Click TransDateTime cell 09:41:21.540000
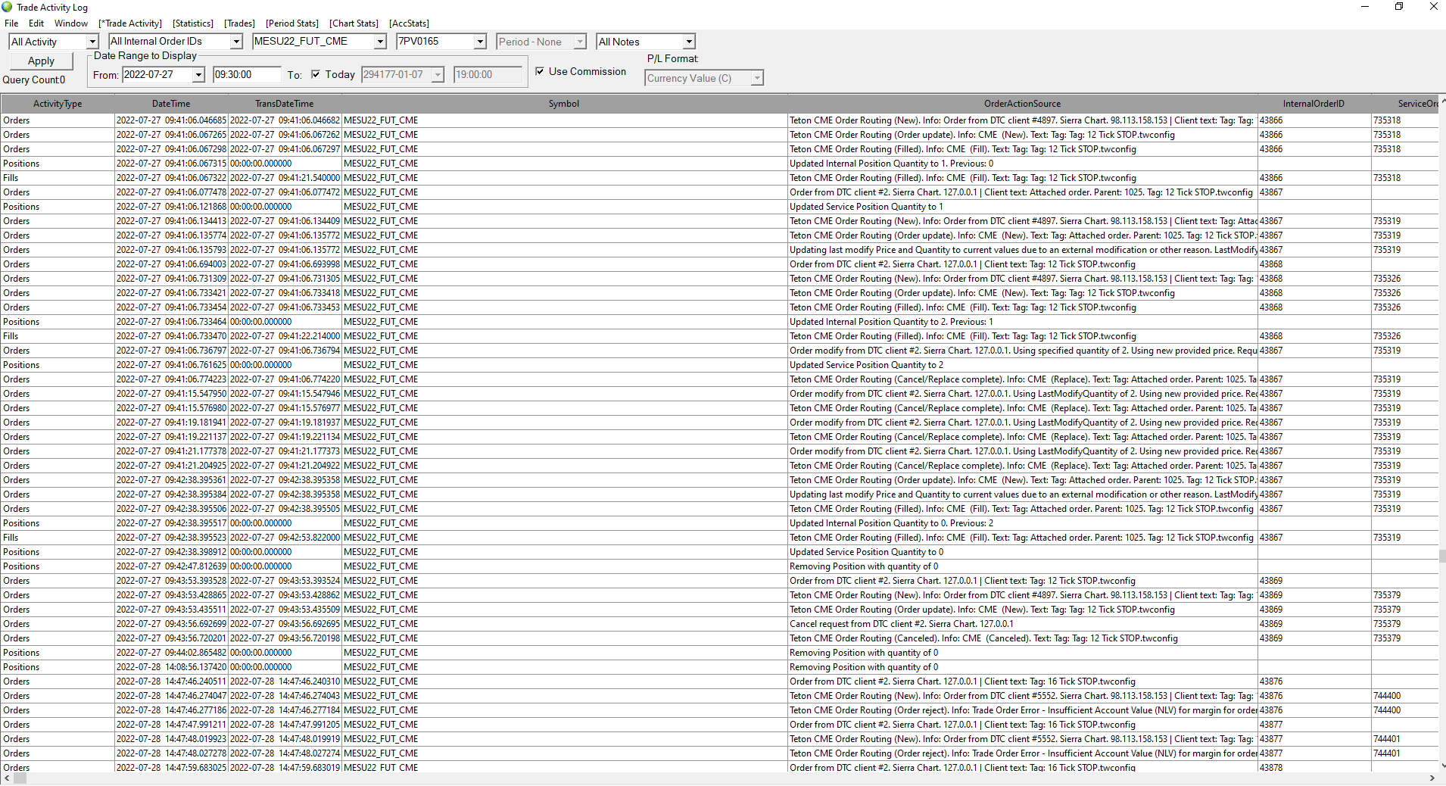 [285, 178]
